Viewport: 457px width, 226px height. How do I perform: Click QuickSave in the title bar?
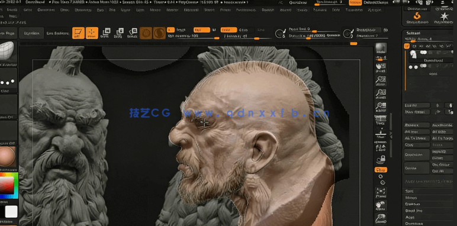298,2
